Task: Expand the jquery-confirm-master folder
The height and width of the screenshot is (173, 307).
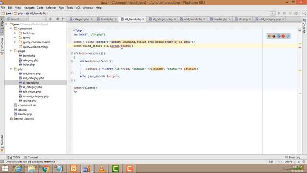Action: pyautogui.click(x=15, y=42)
